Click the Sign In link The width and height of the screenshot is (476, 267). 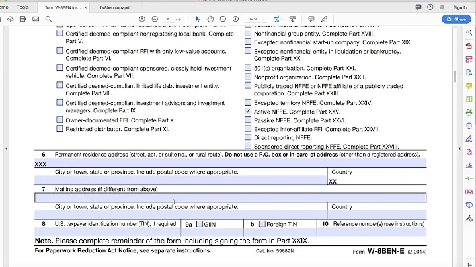pos(460,7)
